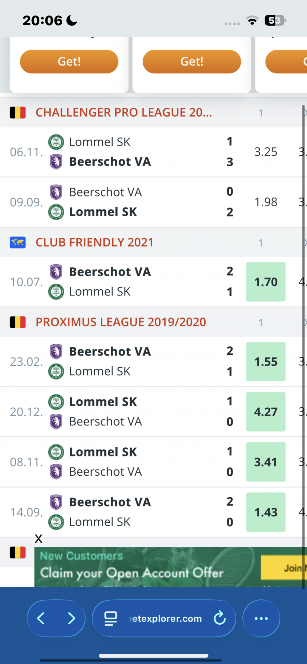Tap Belgium flag beside Challenger Pro League
Screen dimensions: 307x664
tap(18, 113)
